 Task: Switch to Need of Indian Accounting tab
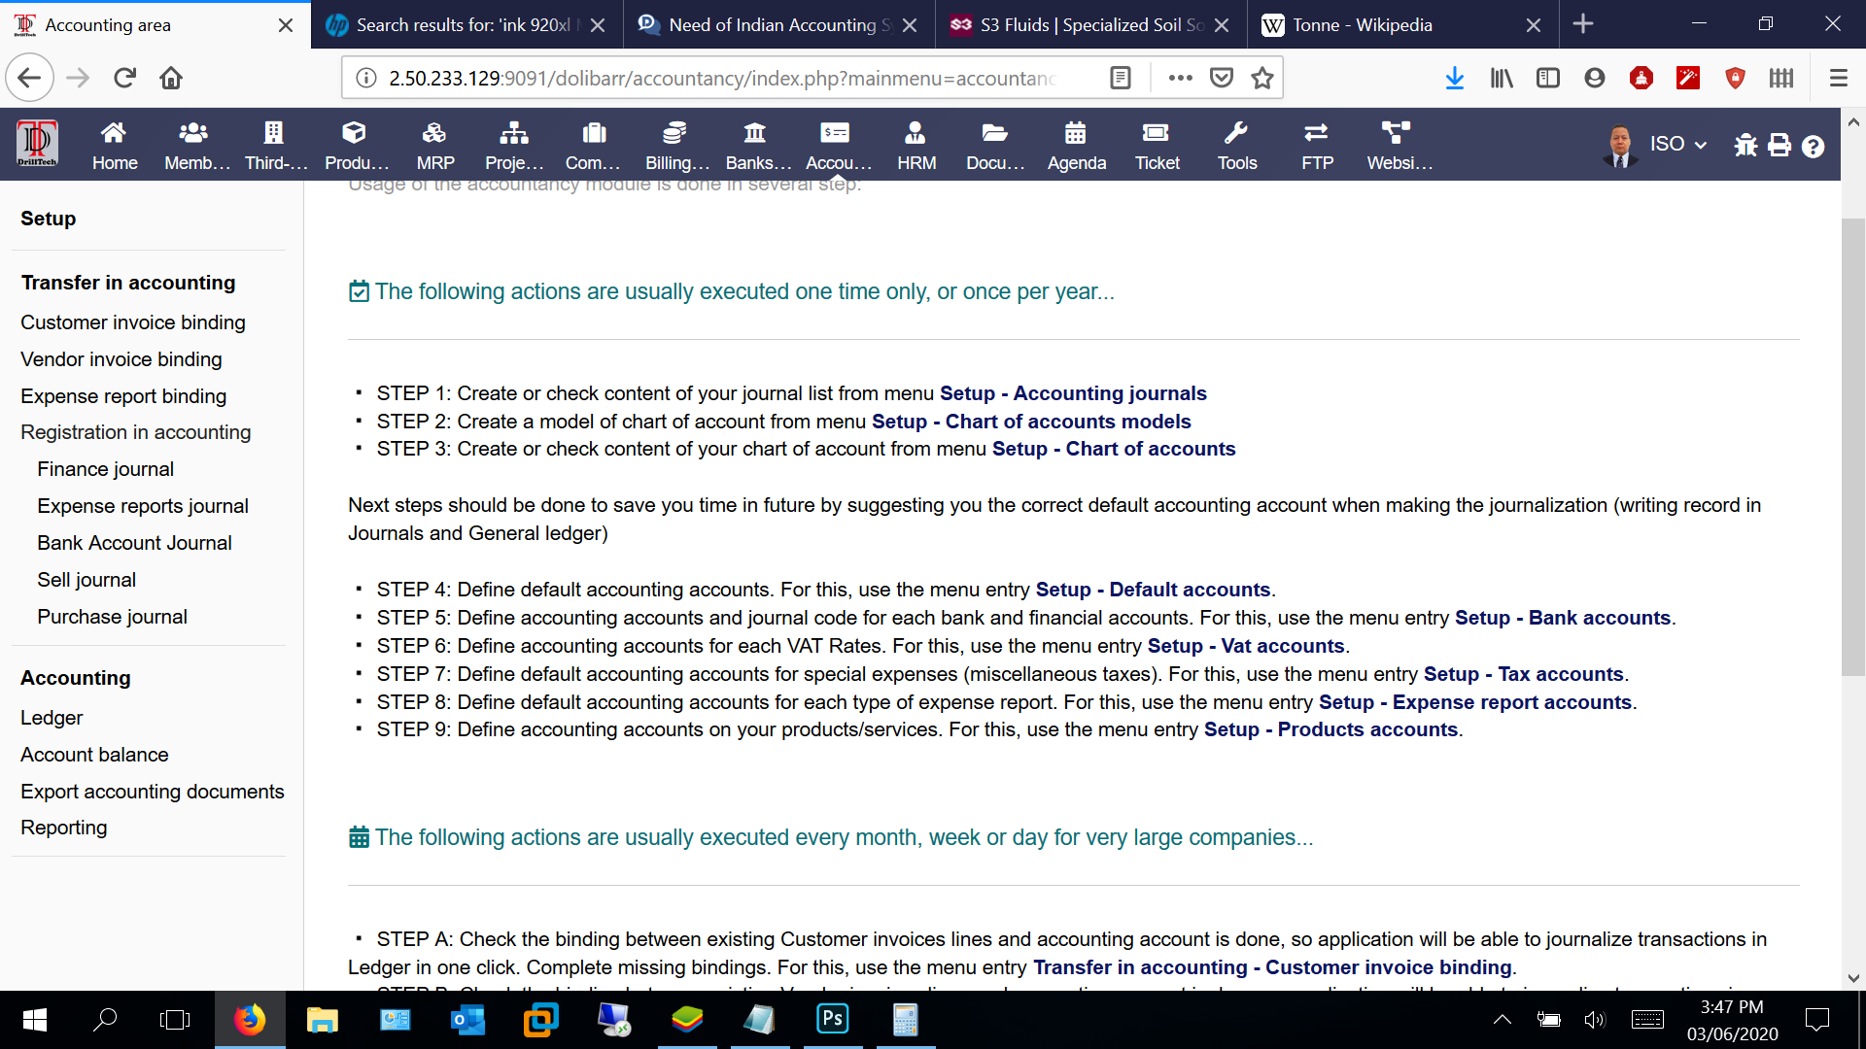779,24
